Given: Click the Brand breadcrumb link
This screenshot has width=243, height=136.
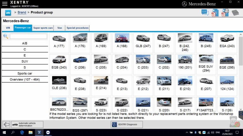Looking at the screenshot, I should click(22, 12).
